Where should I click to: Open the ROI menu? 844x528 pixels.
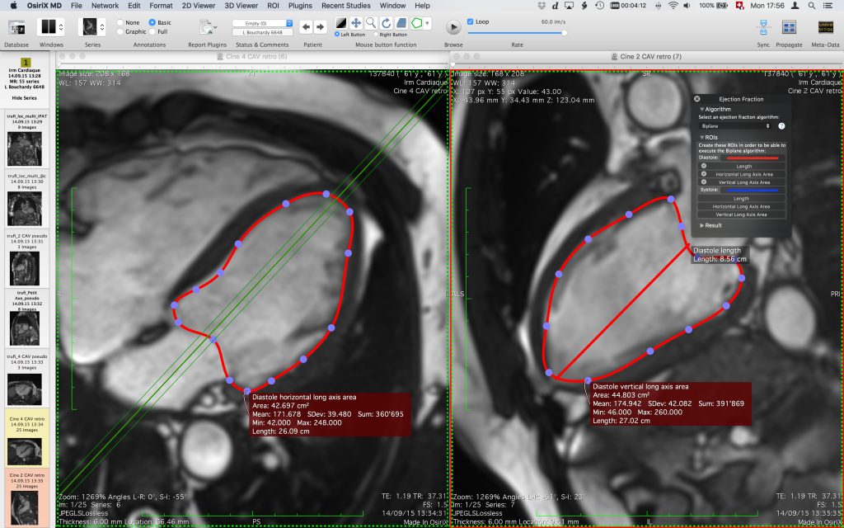[x=273, y=5]
